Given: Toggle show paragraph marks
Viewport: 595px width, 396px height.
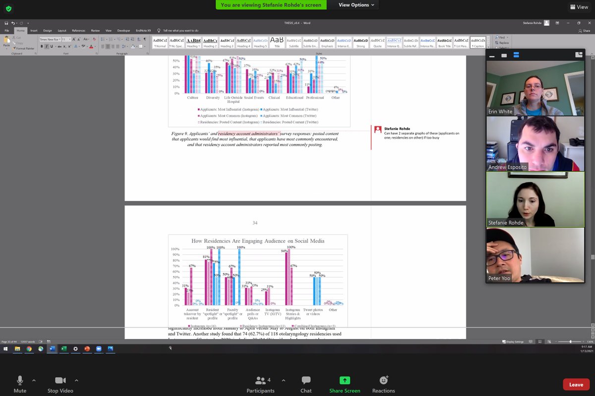Looking at the screenshot, I should coord(144,39).
